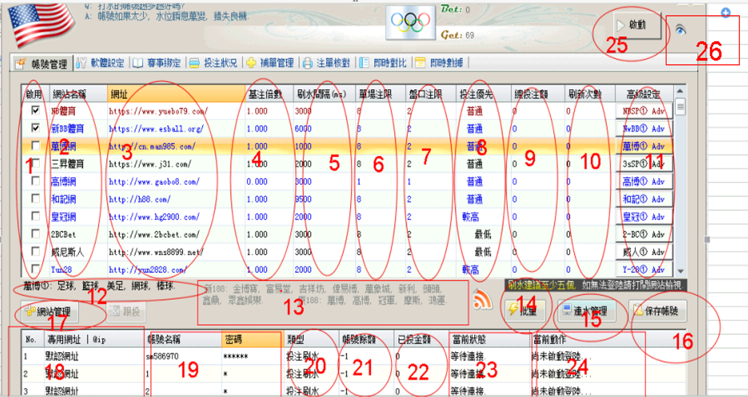Select URL http://h88.com/
The height and width of the screenshot is (397, 748).
(139, 199)
